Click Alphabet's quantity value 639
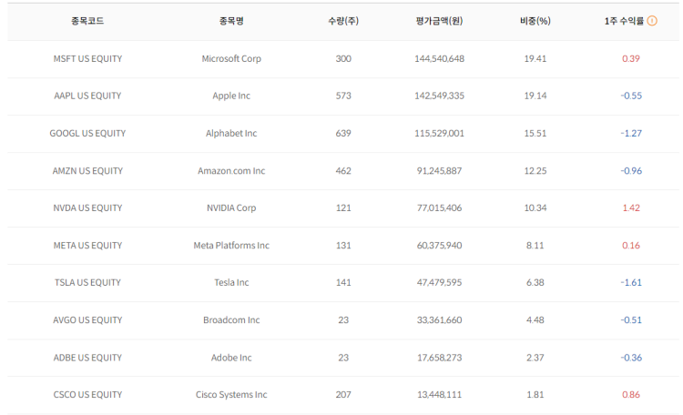The image size is (683, 415). (343, 133)
